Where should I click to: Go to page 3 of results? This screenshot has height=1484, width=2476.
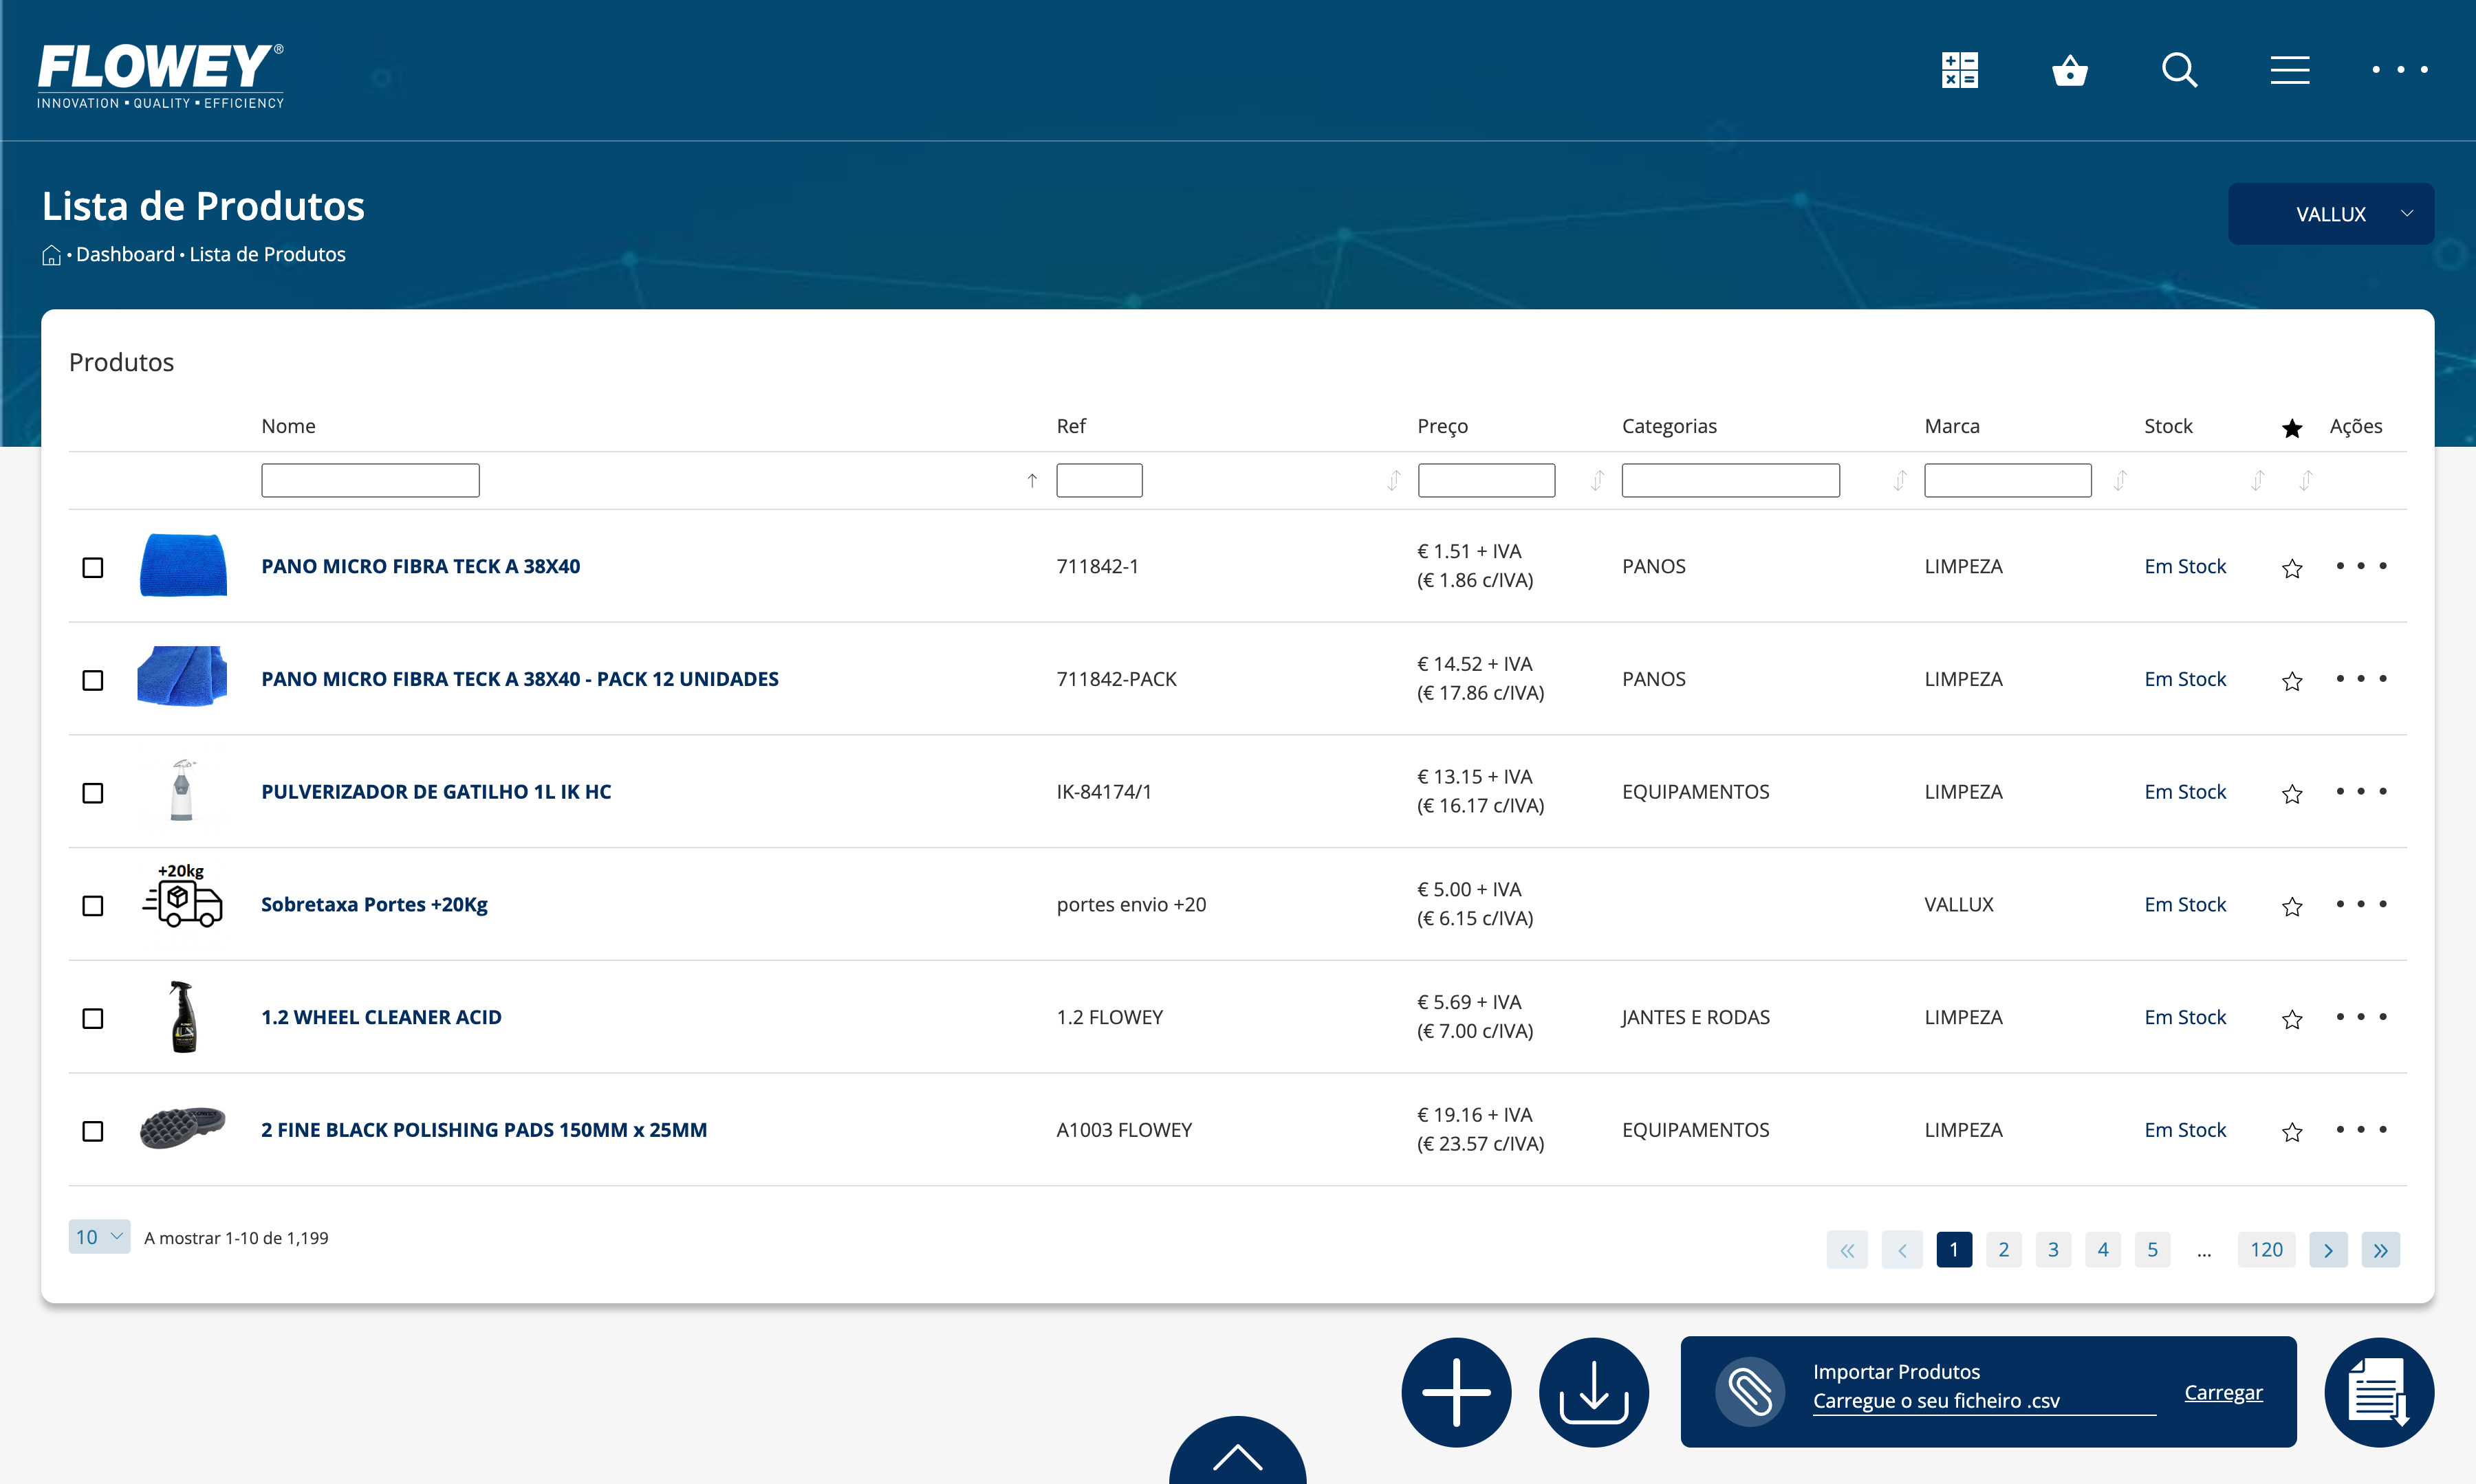(x=2053, y=1249)
